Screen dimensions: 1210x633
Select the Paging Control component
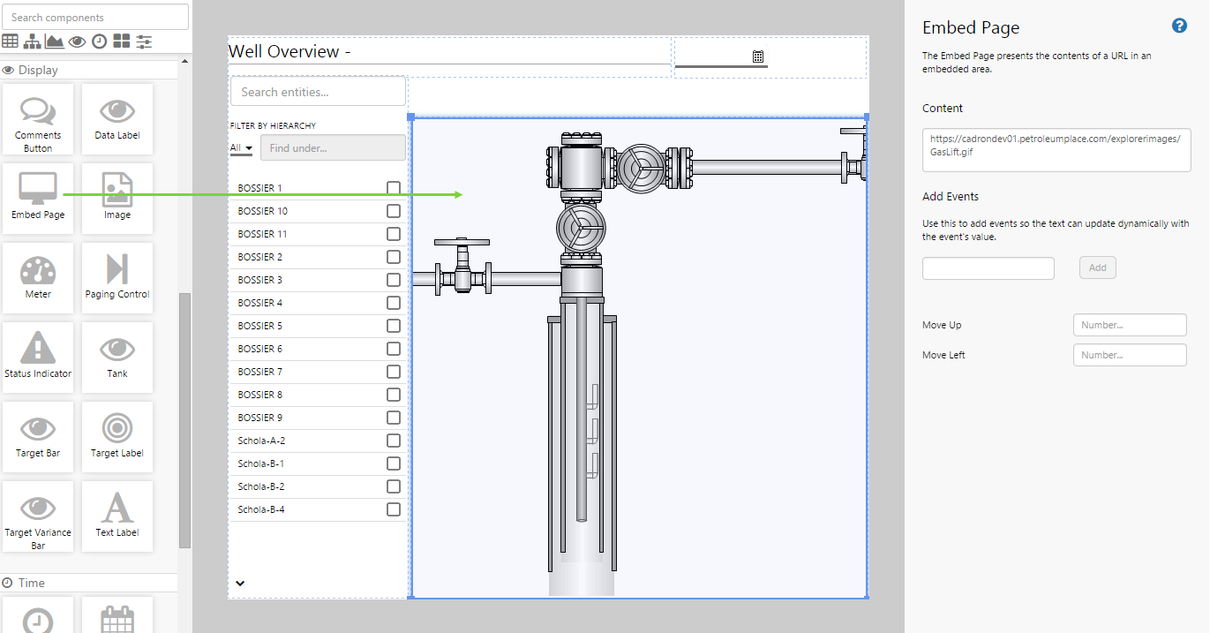point(117,277)
